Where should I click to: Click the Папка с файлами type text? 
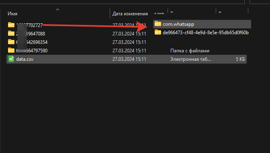point(190,51)
